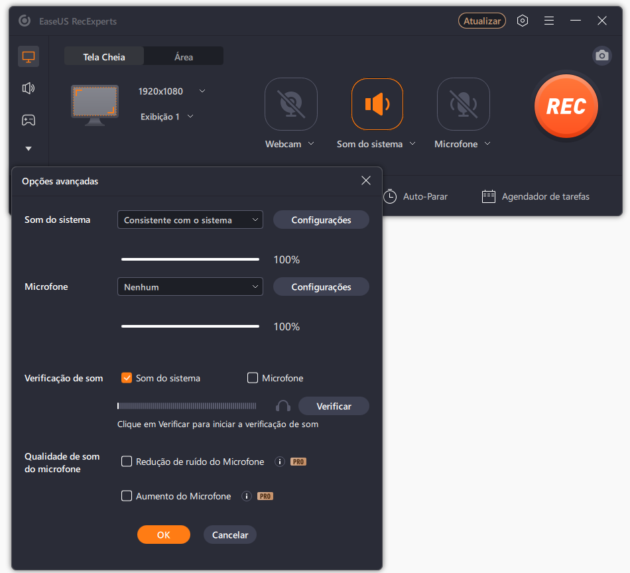Expand Som do sistema options chevron in toolbar
This screenshot has height=573, width=630.
click(x=412, y=143)
